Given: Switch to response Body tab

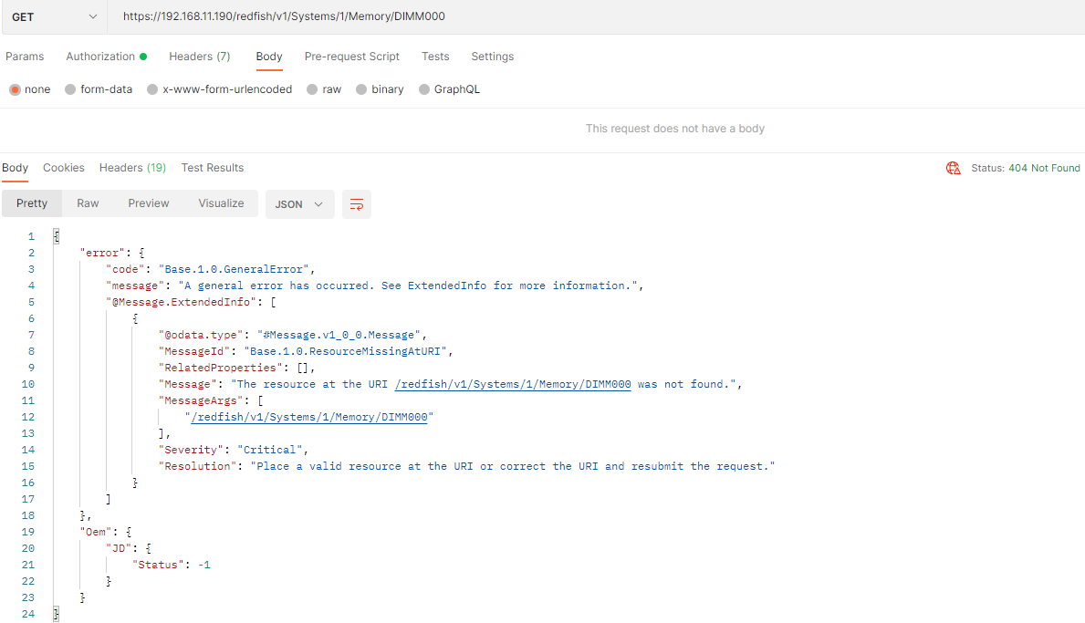Looking at the screenshot, I should coord(16,168).
